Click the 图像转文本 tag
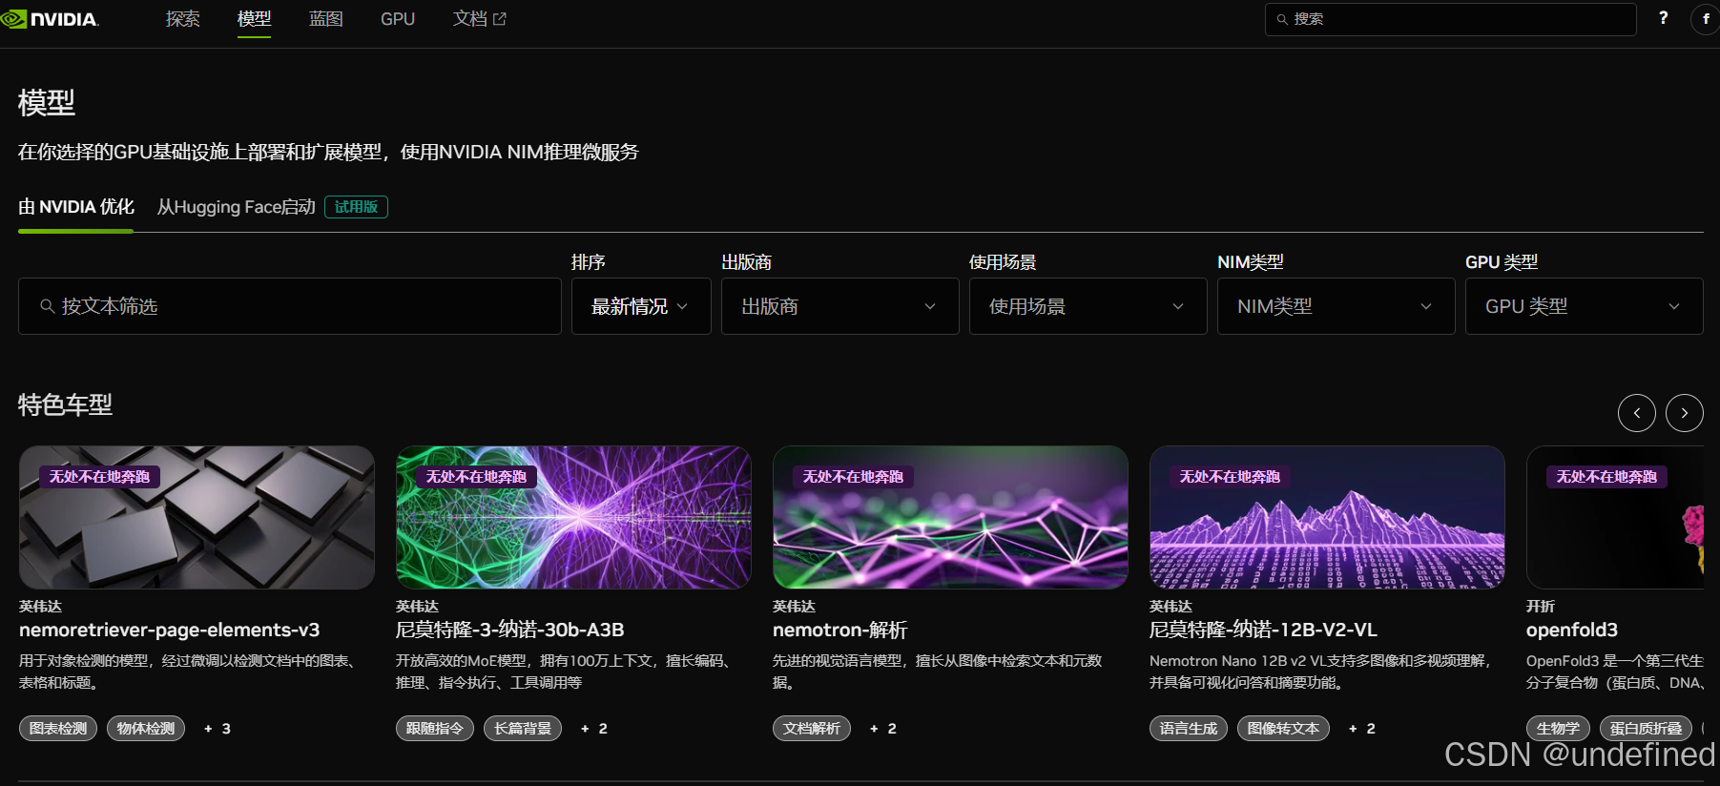The image size is (1720, 786). pyautogui.click(x=1283, y=728)
